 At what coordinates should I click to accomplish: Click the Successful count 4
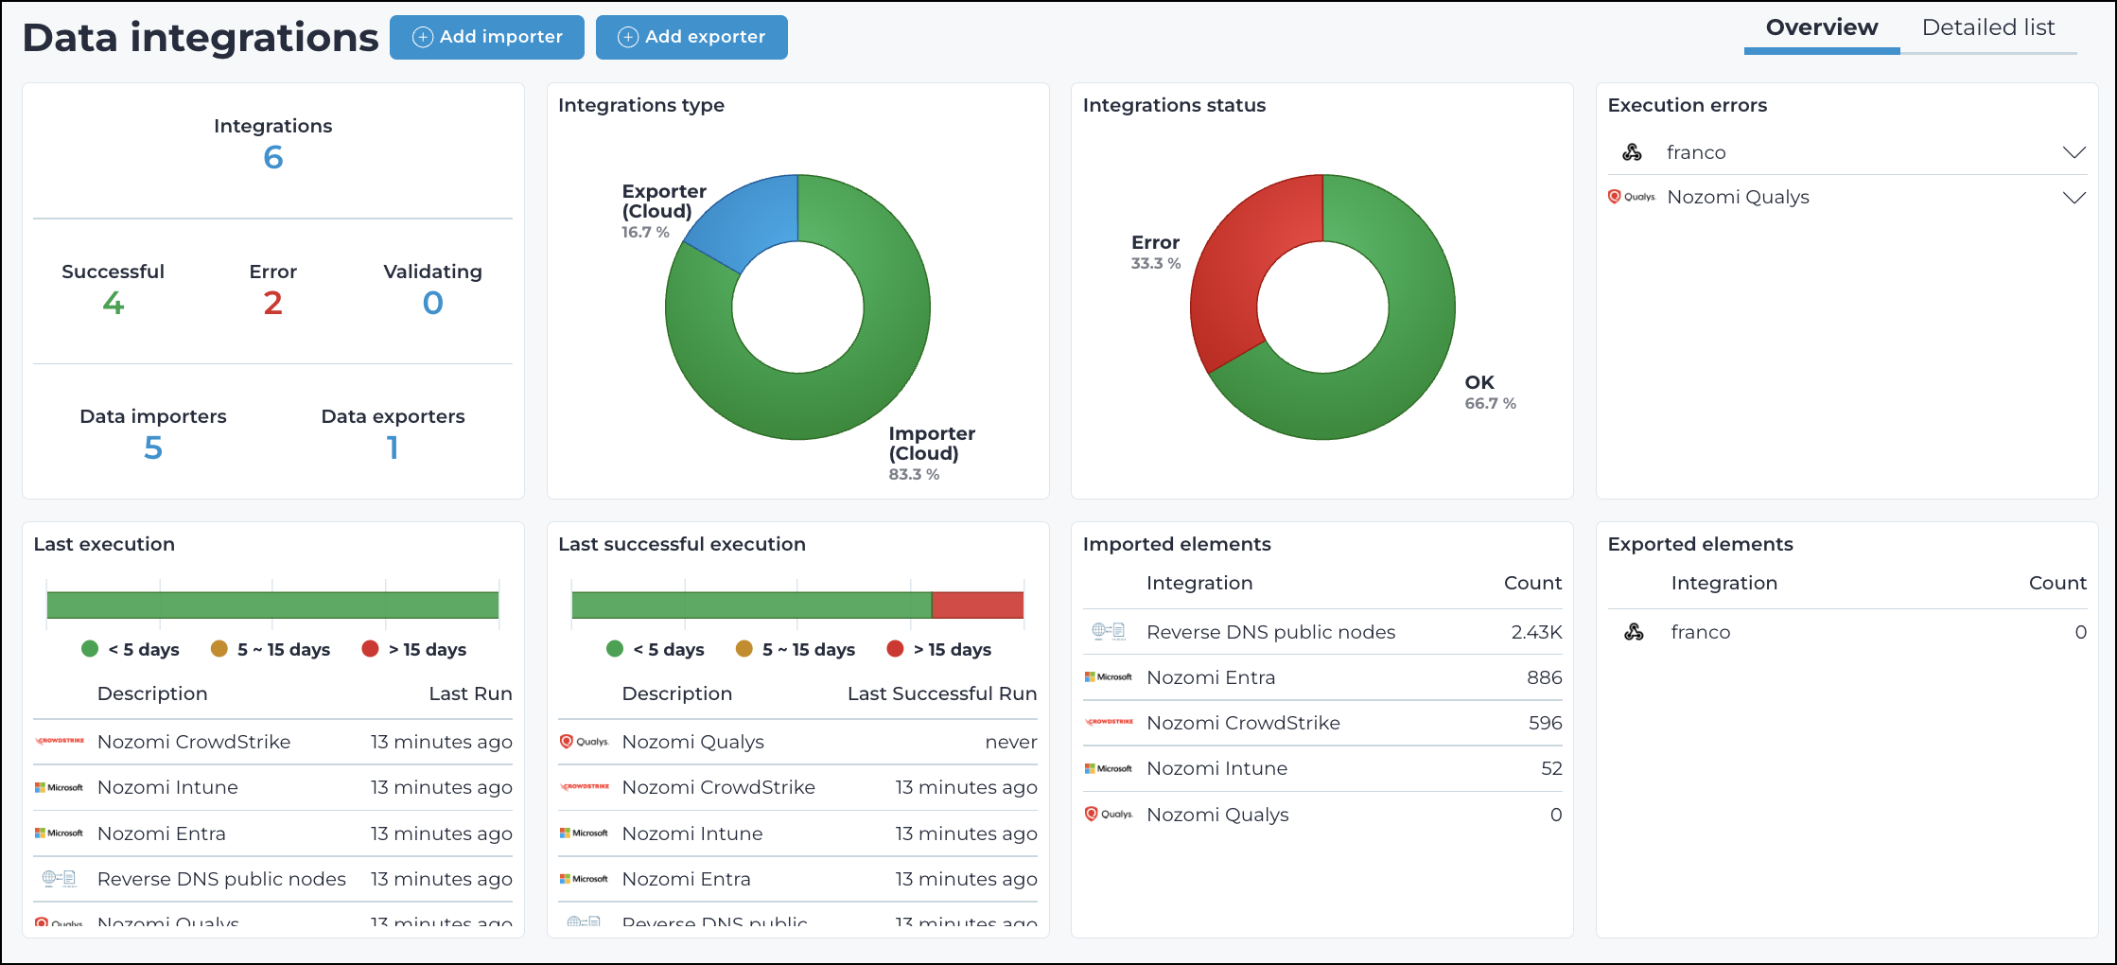pyautogui.click(x=114, y=303)
